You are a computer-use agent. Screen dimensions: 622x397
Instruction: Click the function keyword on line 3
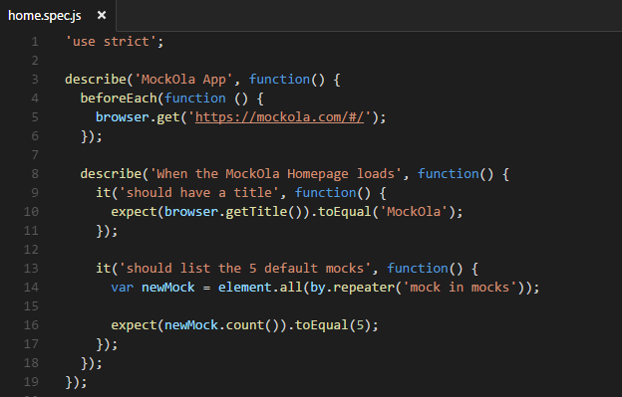pos(279,80)
